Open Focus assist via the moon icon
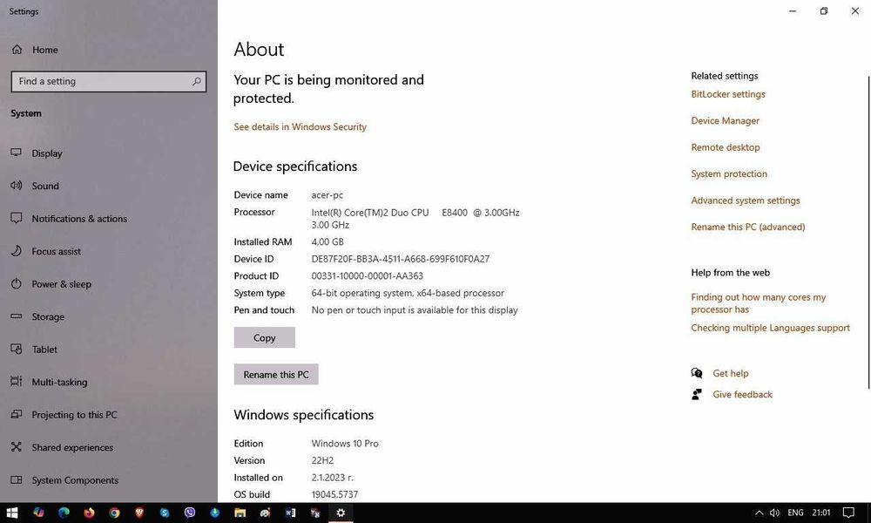This screenshot has height=523, width=871. (17, 251)
